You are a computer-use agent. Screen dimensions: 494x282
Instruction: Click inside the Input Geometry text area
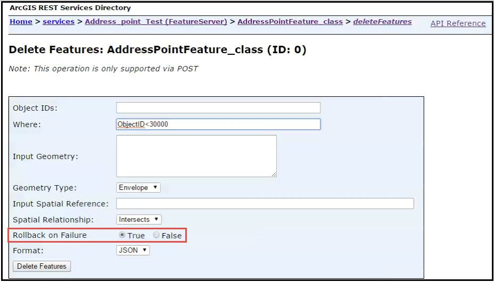196,156
